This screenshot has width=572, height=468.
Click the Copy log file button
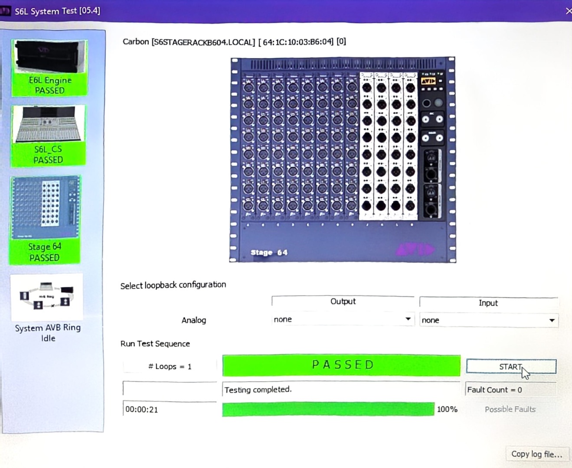point(536,454)
